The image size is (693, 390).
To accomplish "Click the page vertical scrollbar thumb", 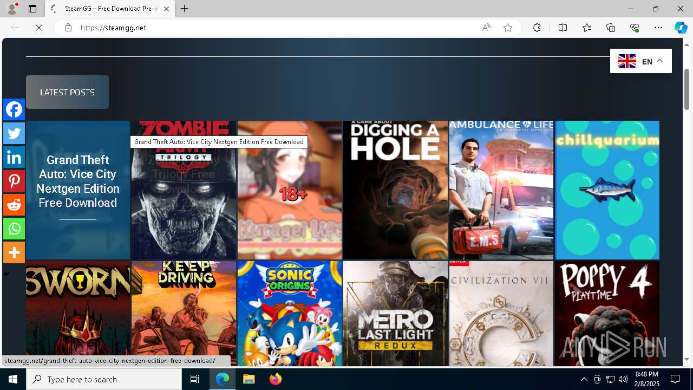I will [687, 90].
